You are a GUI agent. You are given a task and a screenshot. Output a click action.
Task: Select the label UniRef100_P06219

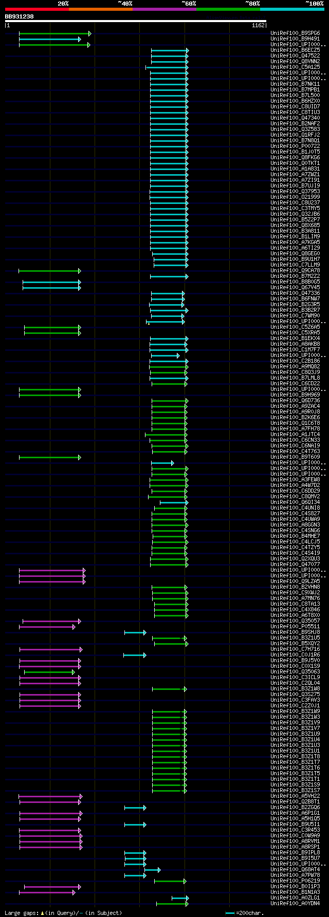[x=295, y=881]
